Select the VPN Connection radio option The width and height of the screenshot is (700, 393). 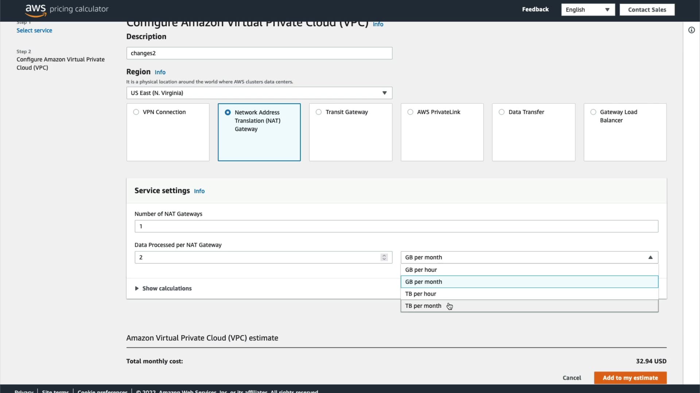pos(136,112)
